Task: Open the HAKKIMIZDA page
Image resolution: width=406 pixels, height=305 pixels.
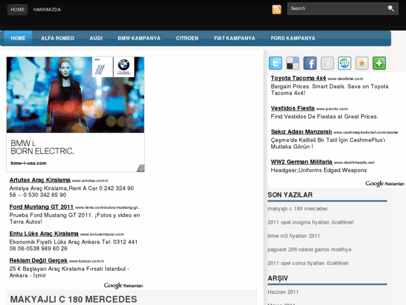Action: (47, 10)
